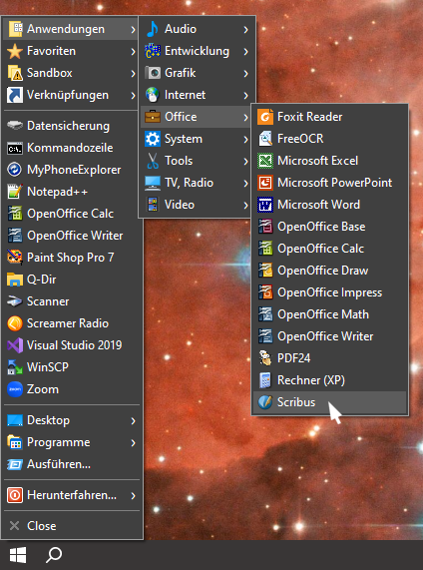Open the taskbar search magnifier
The height and width of the screenshot is (570, 423).
click(x=54, y=555)
